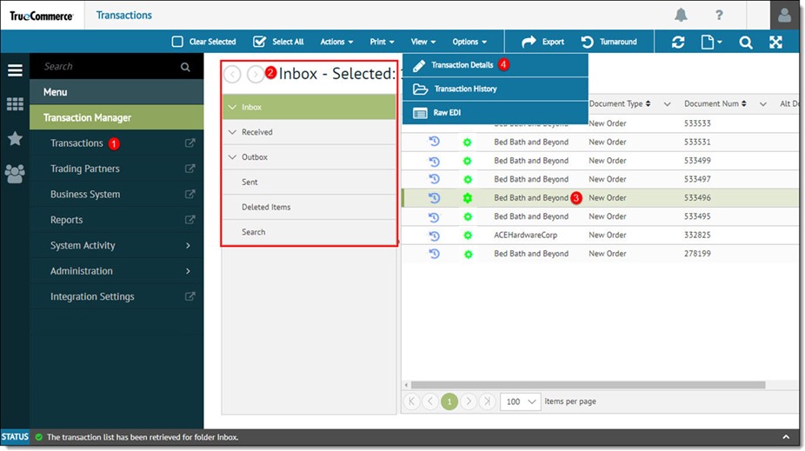This screenshot has height=451, width=805.
Task: Click the Export button
Action: click(543, 42)
